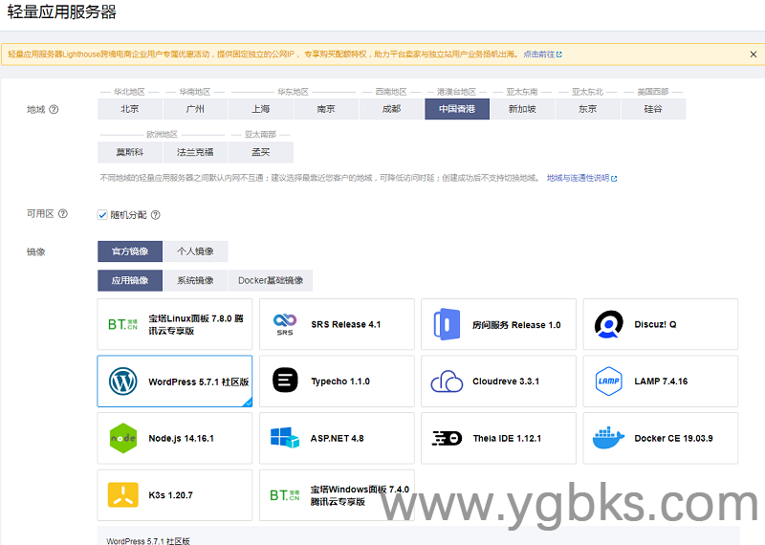
Task: Select 硅谷 region
Action: pos(653,109)
